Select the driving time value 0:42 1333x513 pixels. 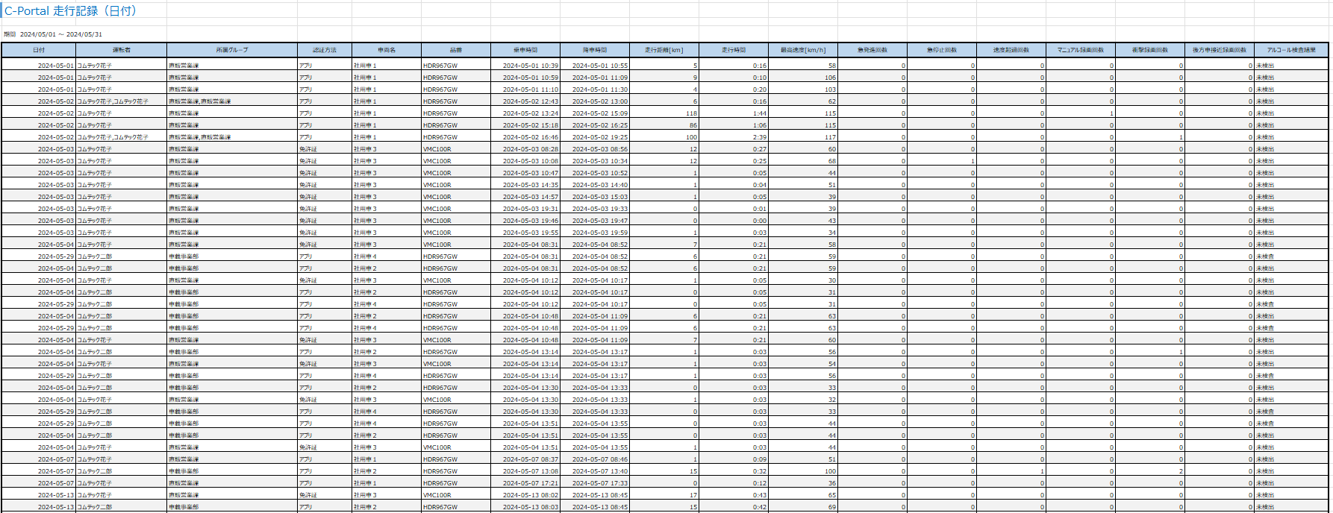click(x=760, y=507)
